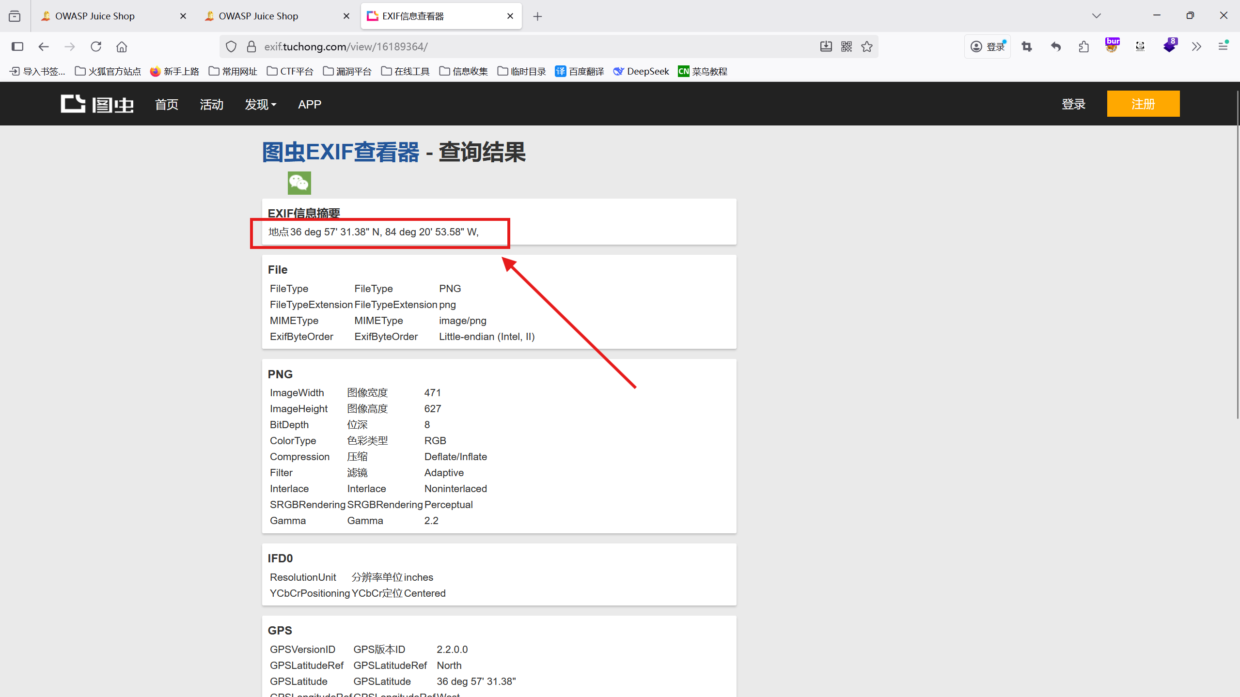Click the orange 注册 button
This screenshot has width=1240, height=697.
click(x=1143, y=104)
